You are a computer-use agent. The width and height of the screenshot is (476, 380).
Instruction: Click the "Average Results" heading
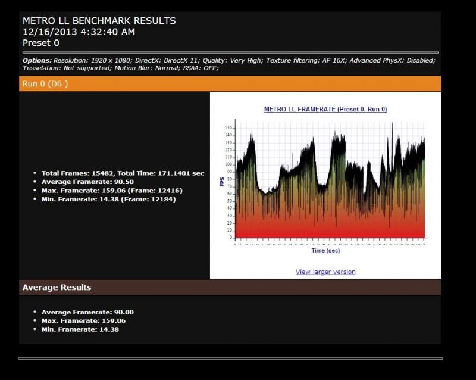coord(57,288)
